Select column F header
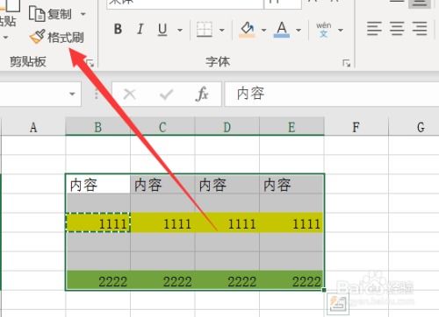The width and height of the screenshot is (439, 317). click(x=356, y=127)
